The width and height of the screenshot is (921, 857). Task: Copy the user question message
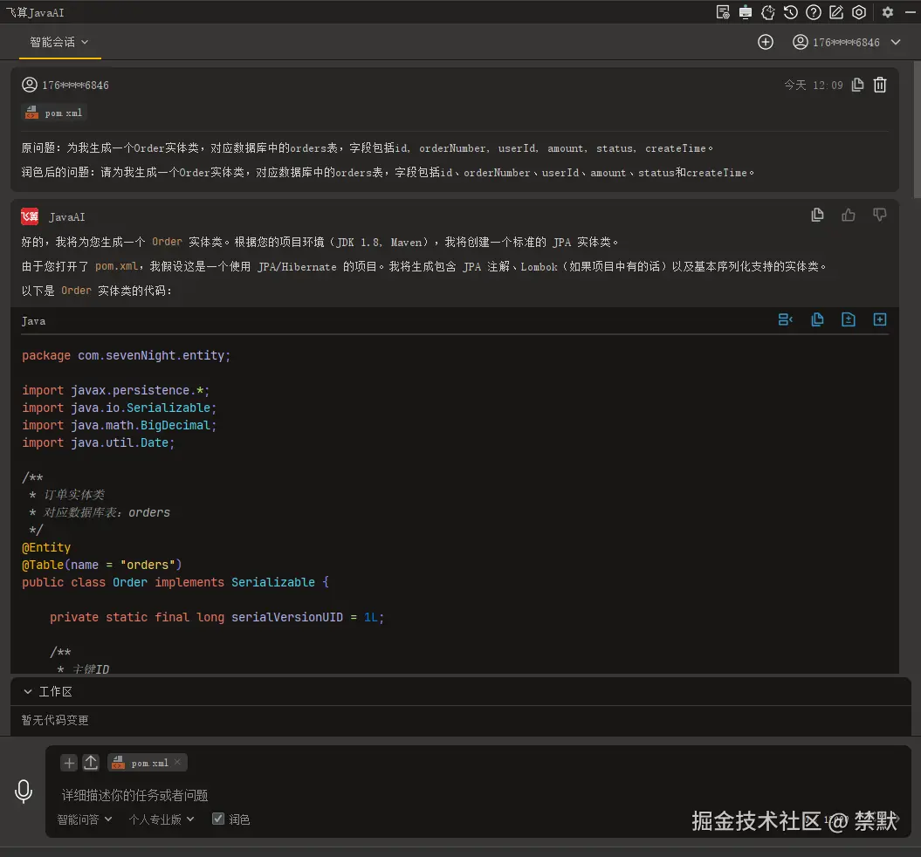[x=857, y=86]
